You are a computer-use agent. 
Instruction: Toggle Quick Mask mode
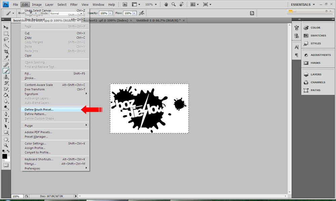(6, 165)
